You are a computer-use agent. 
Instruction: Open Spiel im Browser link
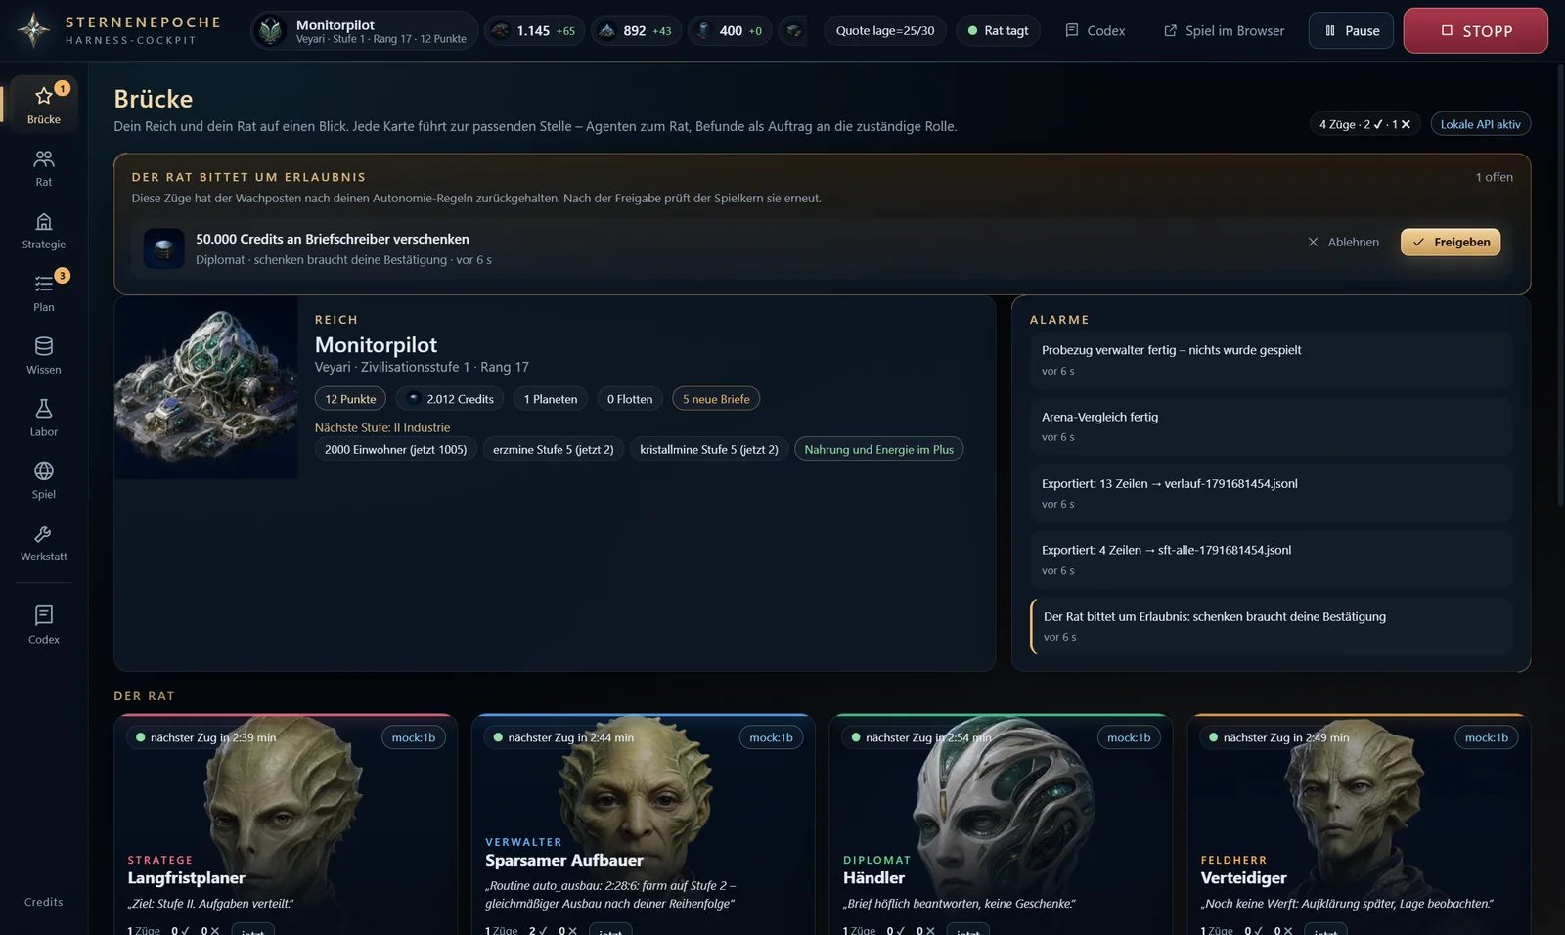click(1224, 31)
